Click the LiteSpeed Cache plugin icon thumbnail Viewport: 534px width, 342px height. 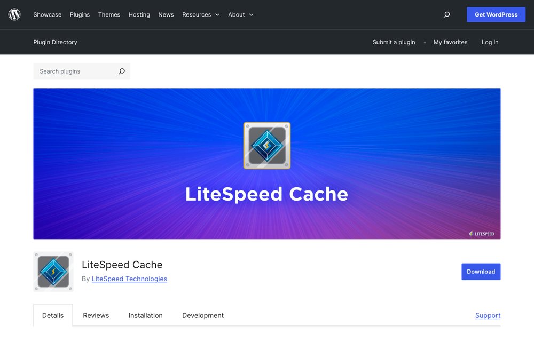(53, 272)
